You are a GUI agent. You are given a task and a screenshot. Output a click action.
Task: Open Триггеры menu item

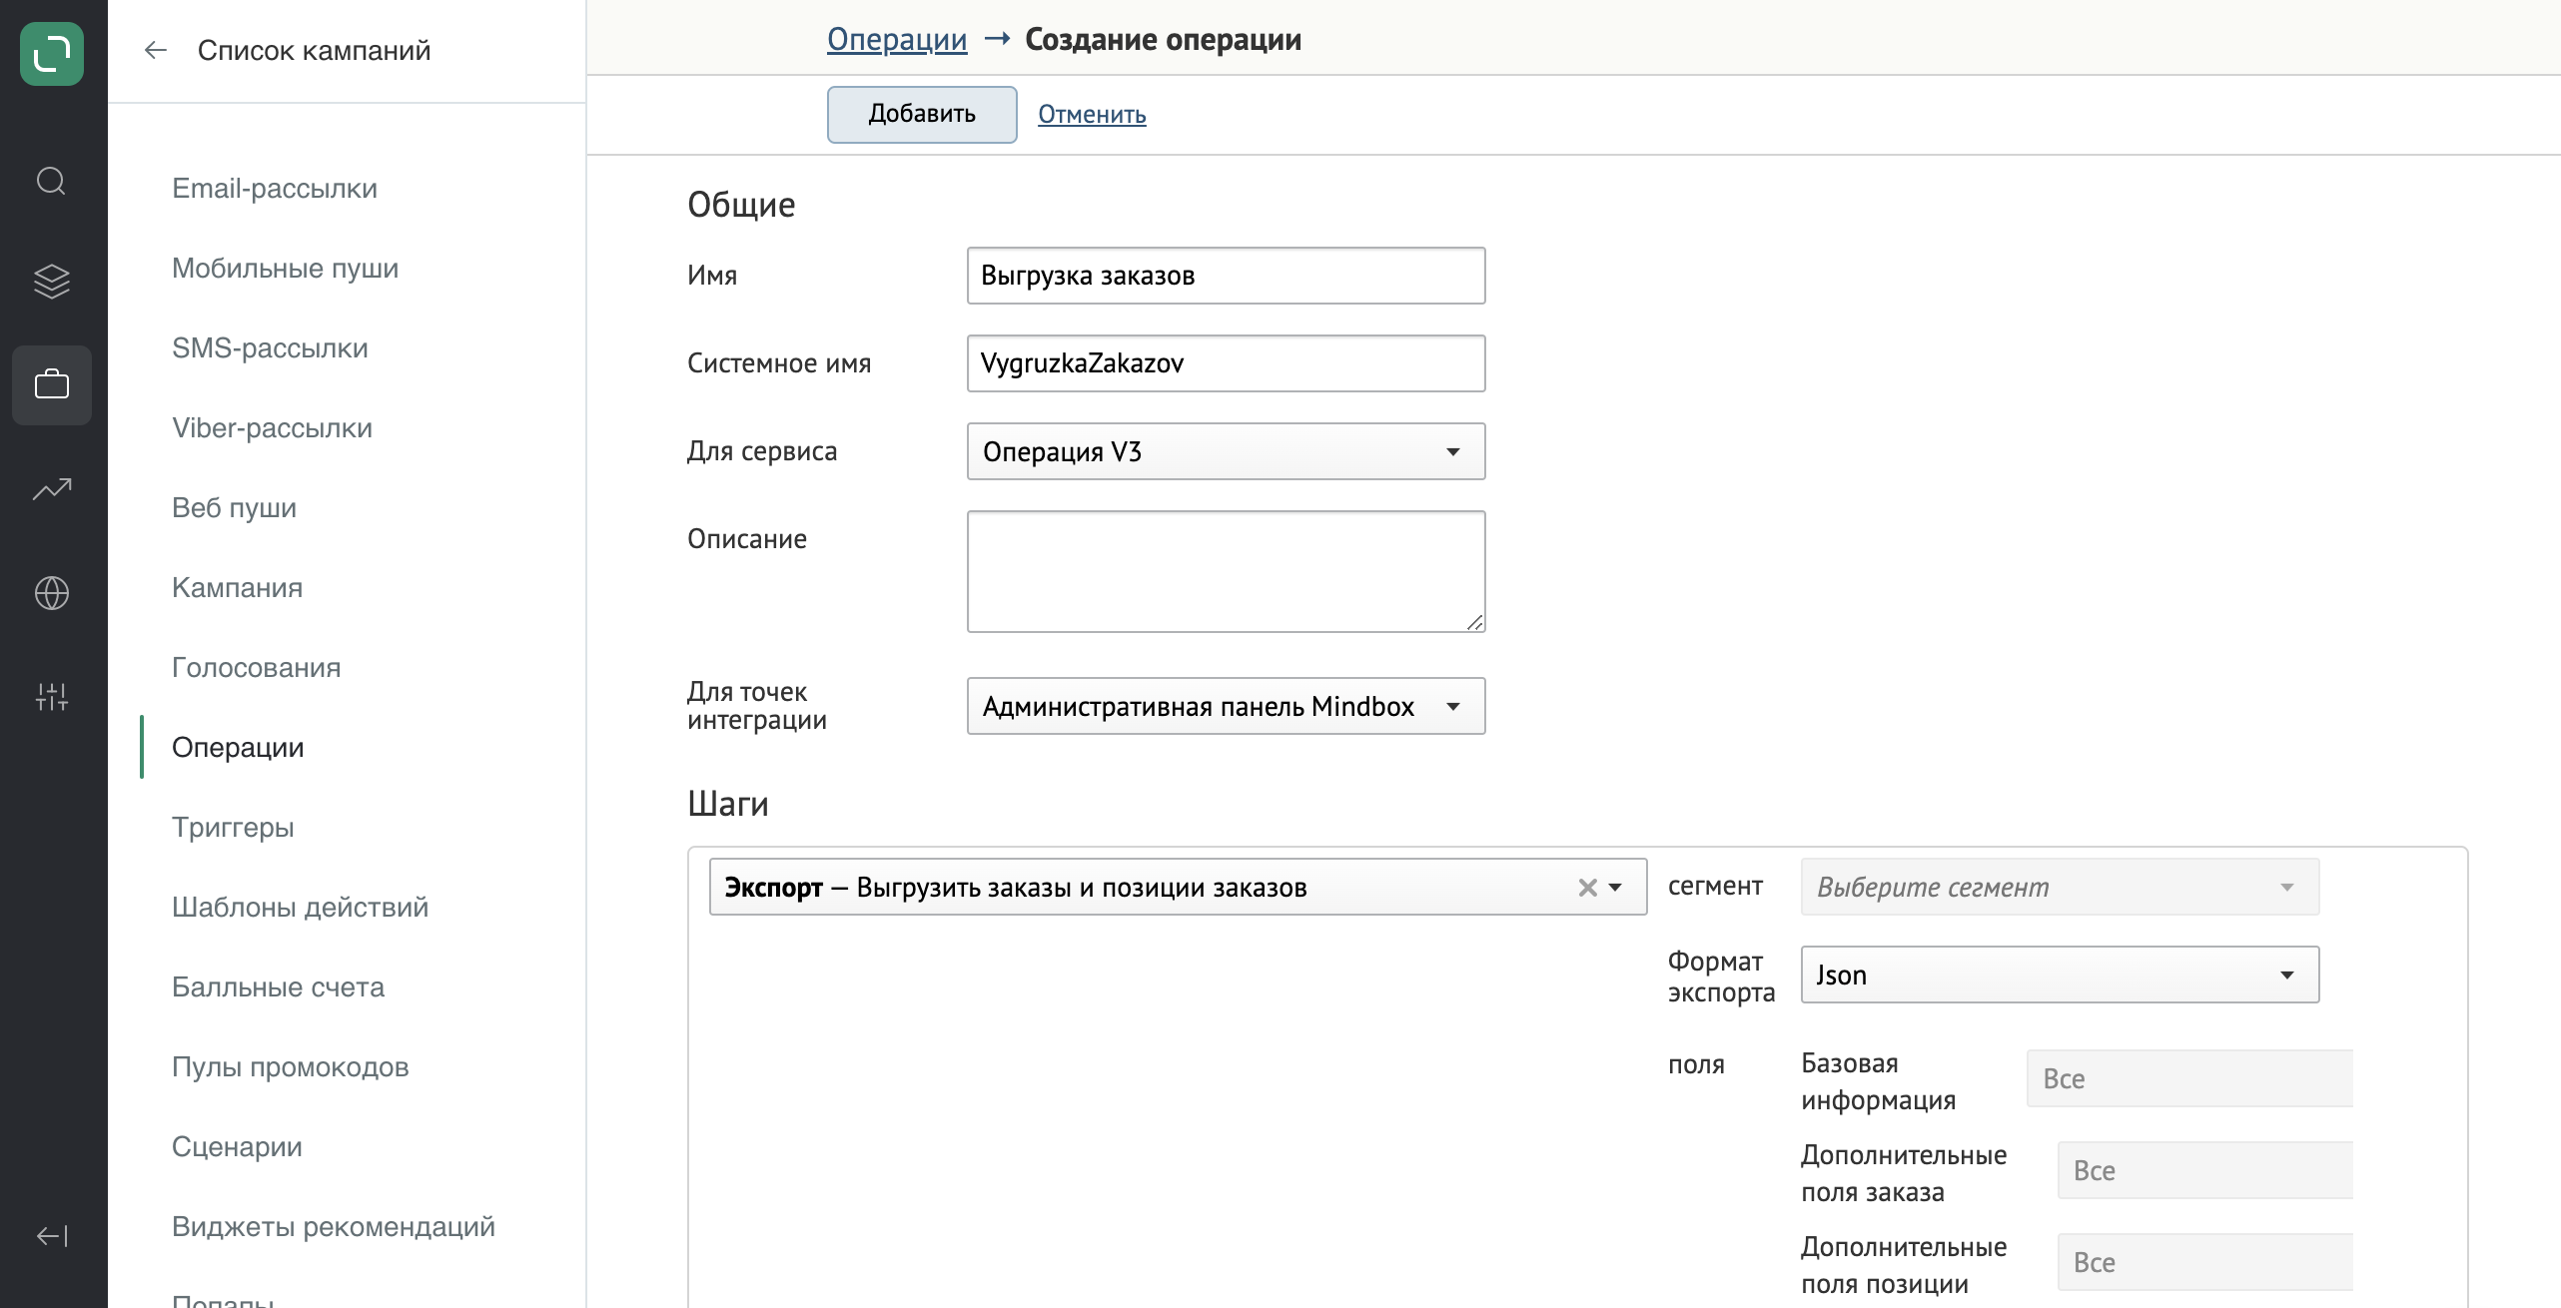point(233,827)
